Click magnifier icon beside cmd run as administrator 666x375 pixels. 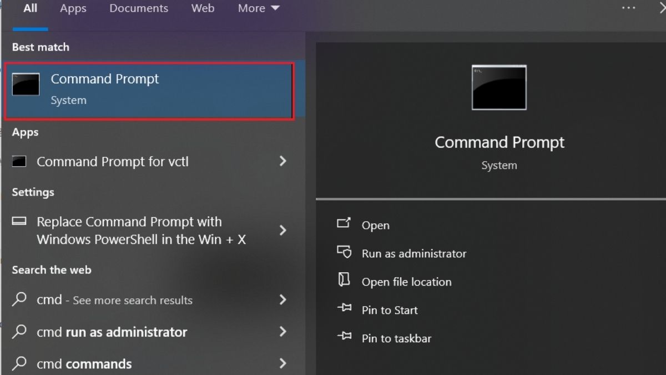19,332
